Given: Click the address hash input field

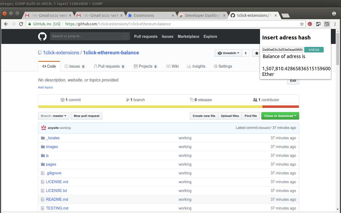Looking at the screenshot, I should pyautogui.click(x=282, y=50).
